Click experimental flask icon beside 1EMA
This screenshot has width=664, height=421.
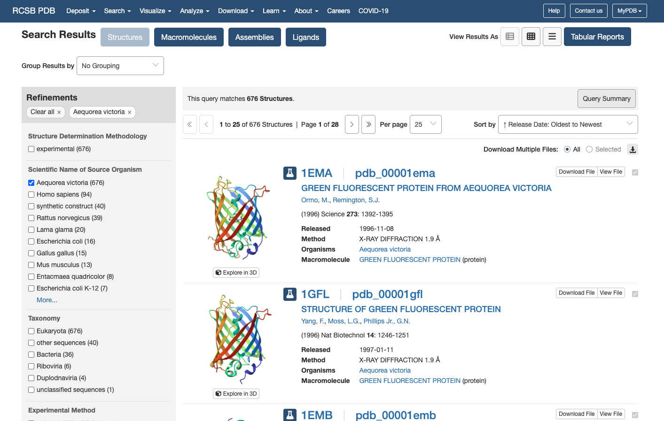[290, 173]
